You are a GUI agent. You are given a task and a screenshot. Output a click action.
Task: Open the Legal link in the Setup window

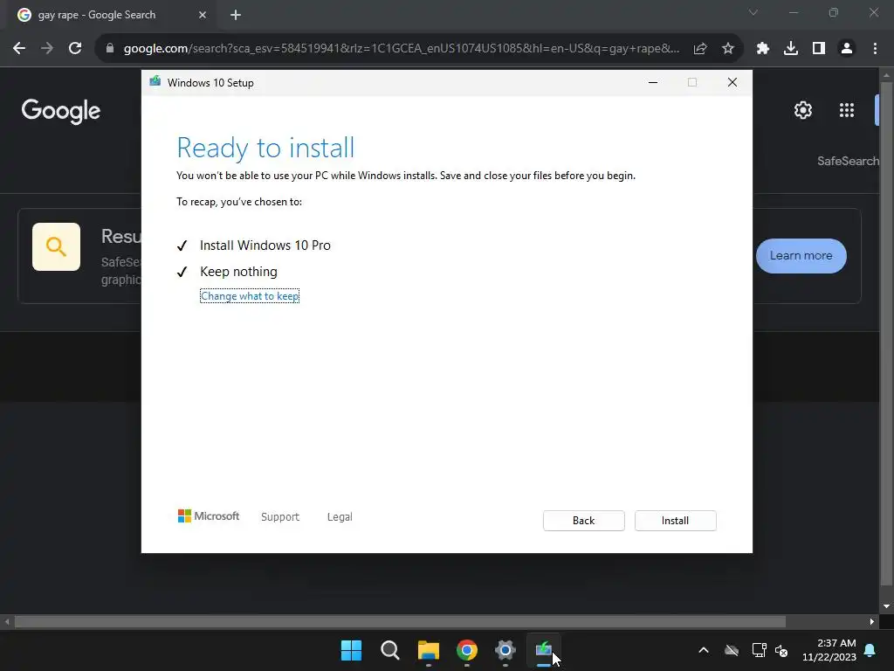pyautogui.click(x=340, y=516)
